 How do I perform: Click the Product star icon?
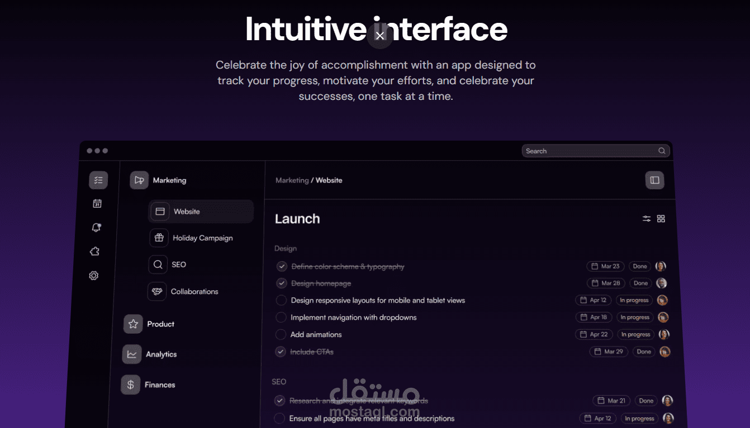point(133,324)
